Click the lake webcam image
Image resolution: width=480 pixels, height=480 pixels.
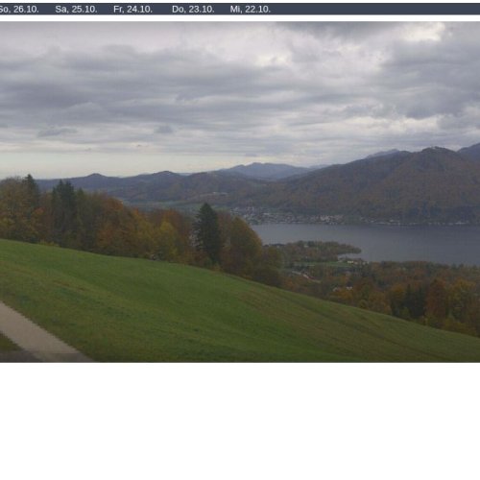(x=240, y=192)
